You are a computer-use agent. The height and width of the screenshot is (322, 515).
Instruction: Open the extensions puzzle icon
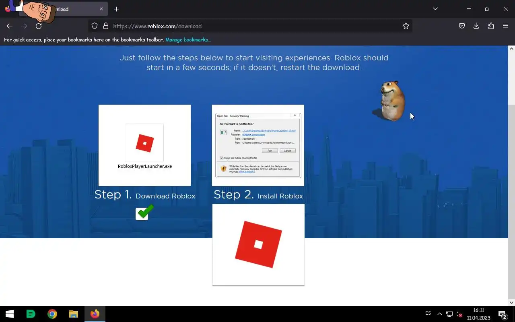click(x=491, y=26)
